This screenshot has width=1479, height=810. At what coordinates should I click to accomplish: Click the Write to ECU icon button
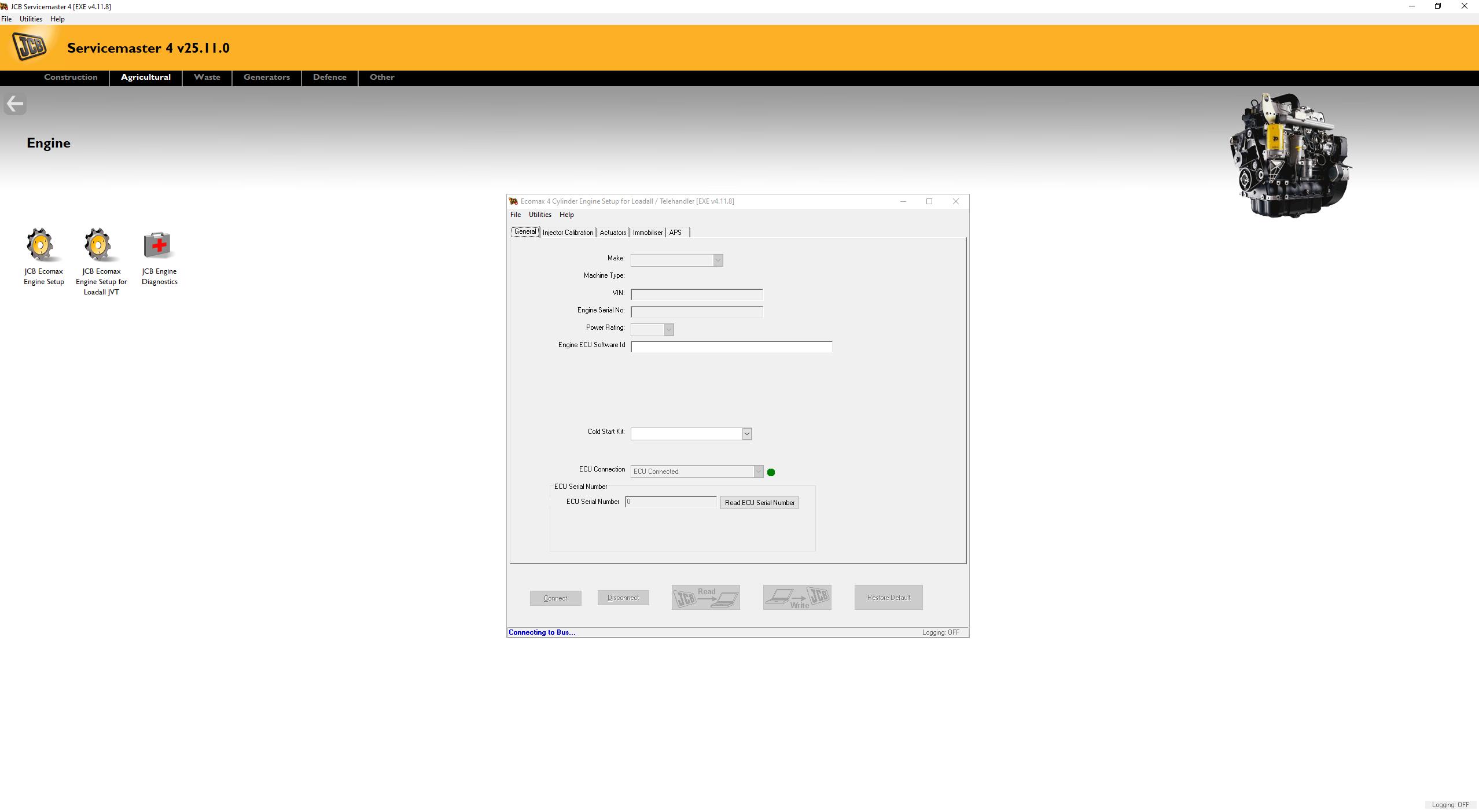tap(797, 597)
